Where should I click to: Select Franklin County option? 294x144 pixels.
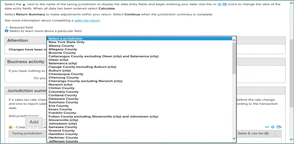click(139, 113)
